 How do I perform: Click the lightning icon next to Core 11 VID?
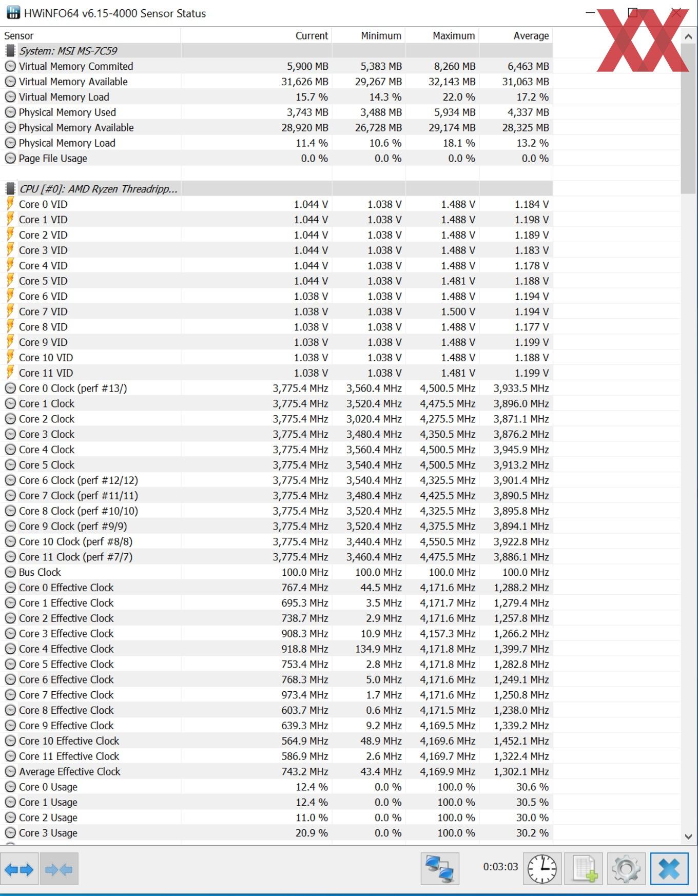pyautogui.click(x=10, y=373)
